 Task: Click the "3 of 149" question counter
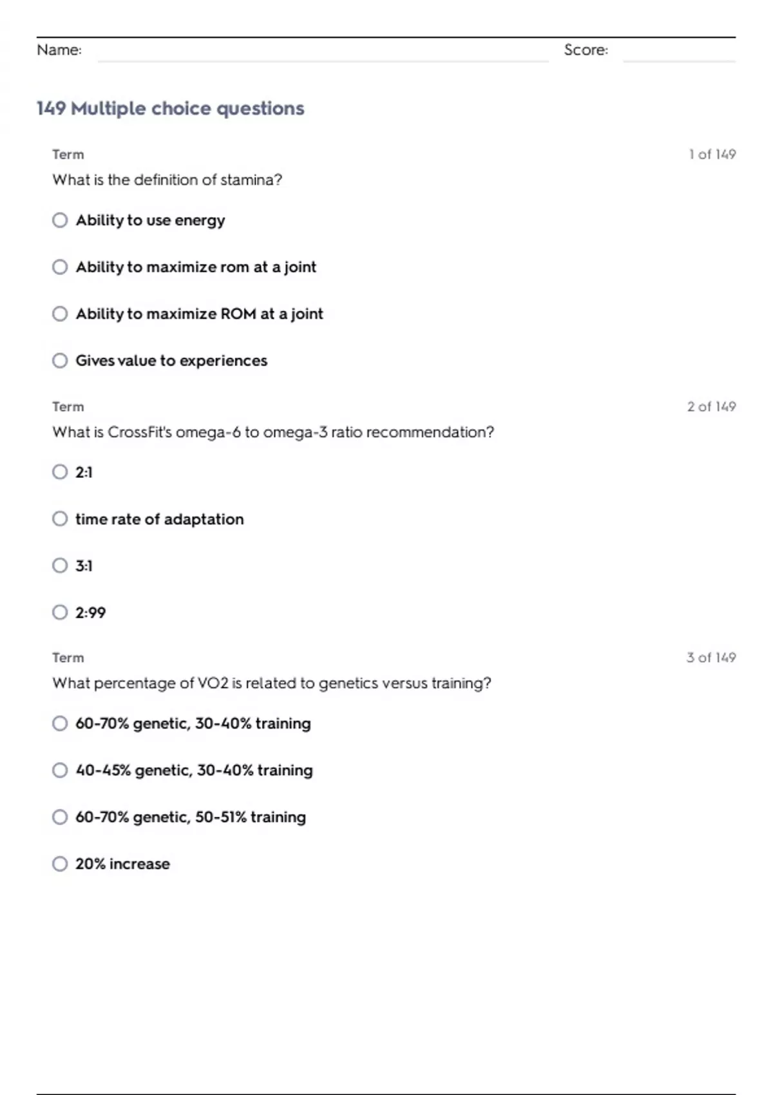click(711, 658)
